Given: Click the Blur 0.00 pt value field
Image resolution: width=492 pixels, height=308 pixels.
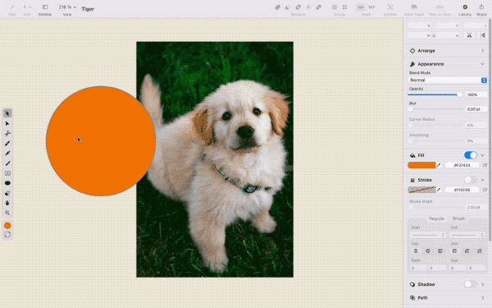Looking at the screenshot, I should [476, 109].
